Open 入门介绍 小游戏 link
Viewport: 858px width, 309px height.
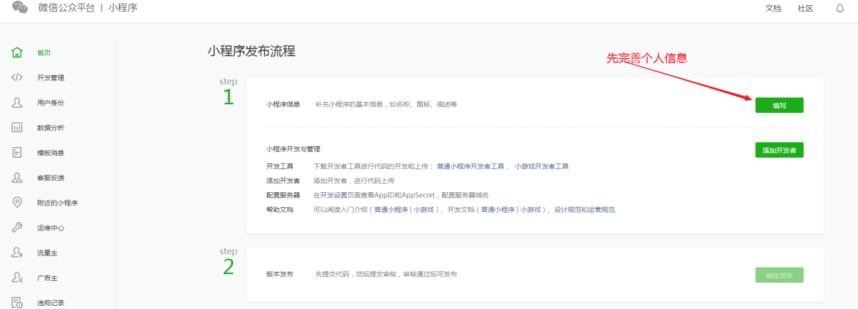424,209
